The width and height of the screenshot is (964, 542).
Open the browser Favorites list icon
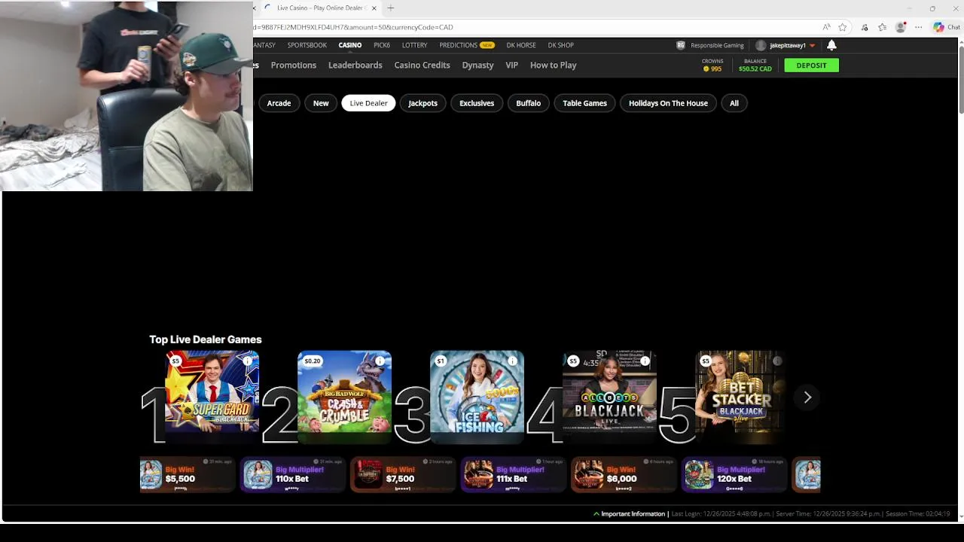(x=882, y=27)
